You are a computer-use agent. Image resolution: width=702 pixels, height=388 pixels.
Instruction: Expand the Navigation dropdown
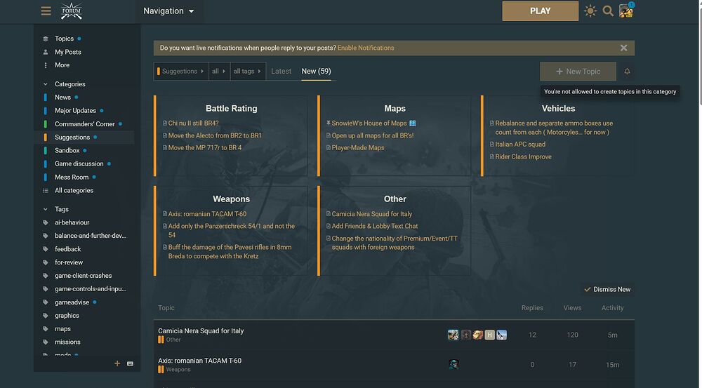[168, 11]
